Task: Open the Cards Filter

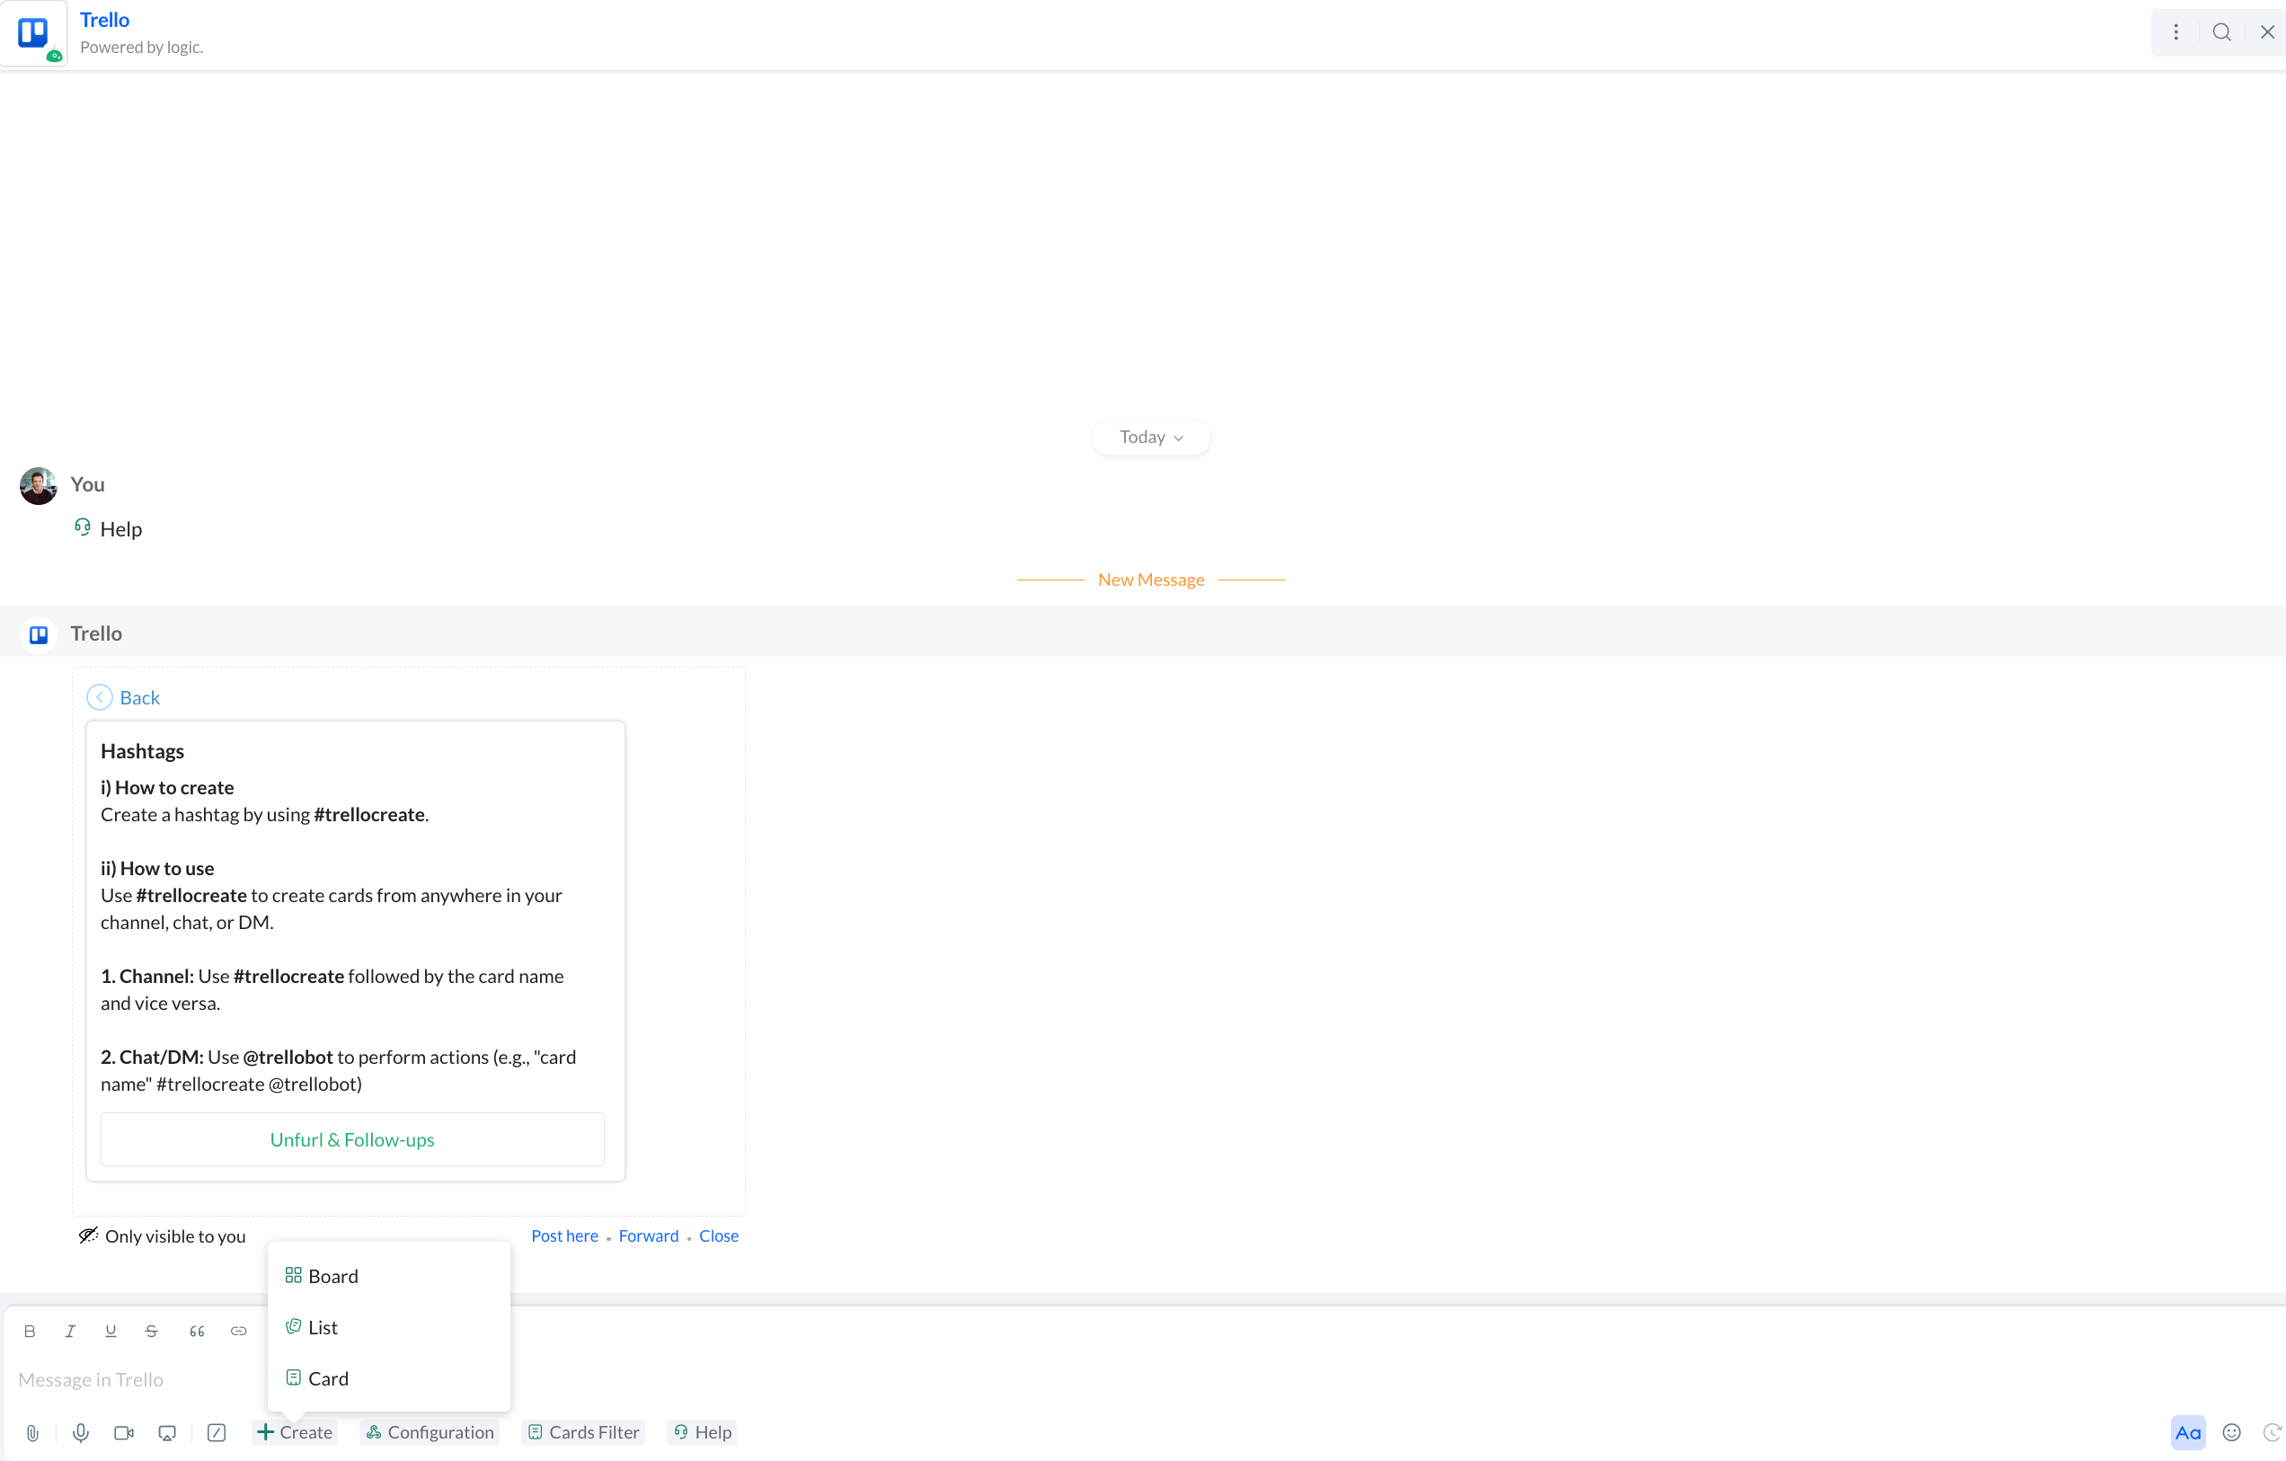Action: (584, 1432)
